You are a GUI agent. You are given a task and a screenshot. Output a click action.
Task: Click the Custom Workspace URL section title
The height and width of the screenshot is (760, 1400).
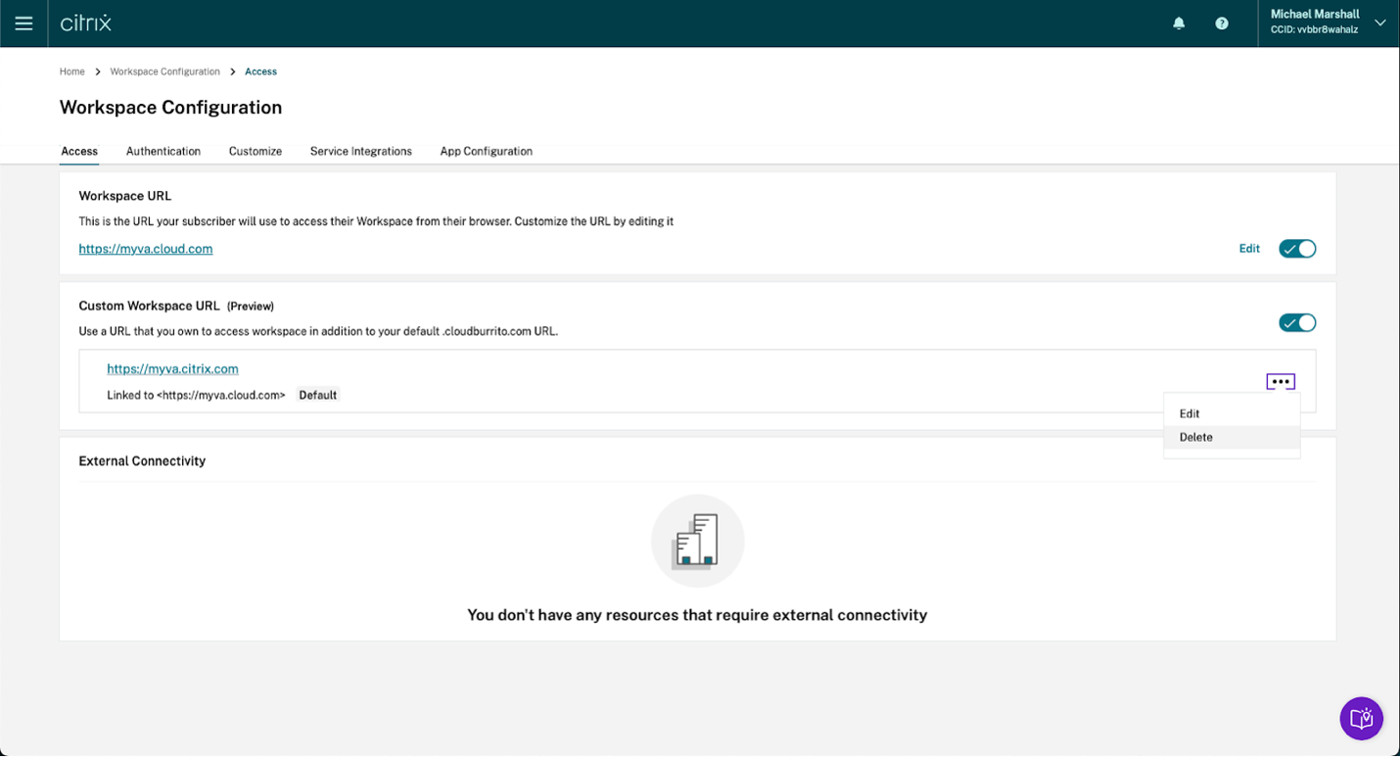click(150, 307)
